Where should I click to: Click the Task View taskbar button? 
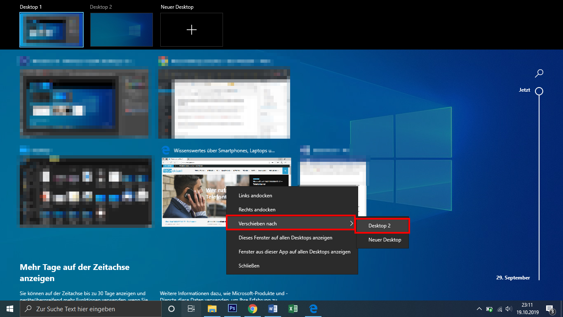191,309
